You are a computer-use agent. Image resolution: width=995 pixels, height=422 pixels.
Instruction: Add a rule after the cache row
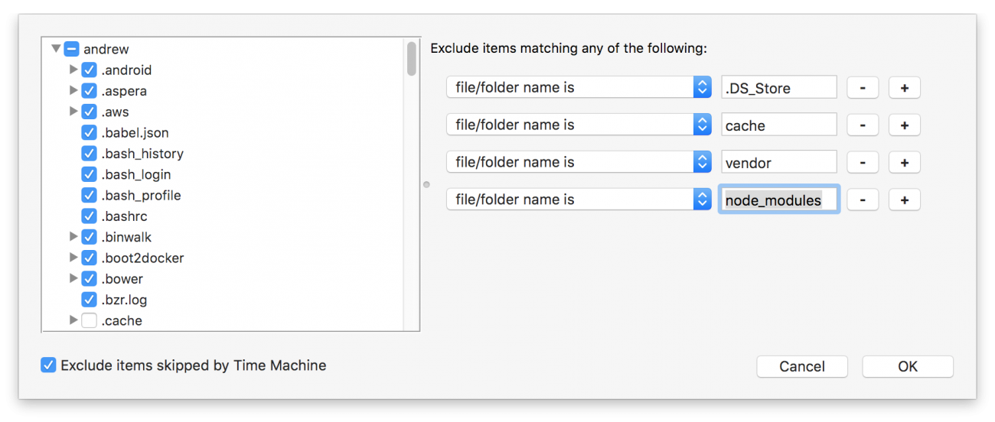coord(904,125)
